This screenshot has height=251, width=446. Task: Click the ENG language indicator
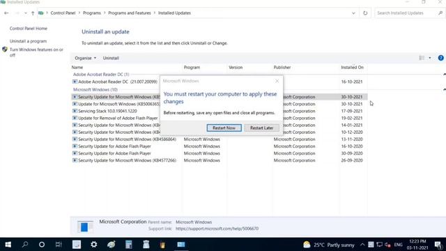[x=398, y=245]
